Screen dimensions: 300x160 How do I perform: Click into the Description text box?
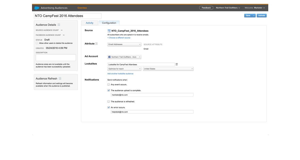tap(56, 57)
